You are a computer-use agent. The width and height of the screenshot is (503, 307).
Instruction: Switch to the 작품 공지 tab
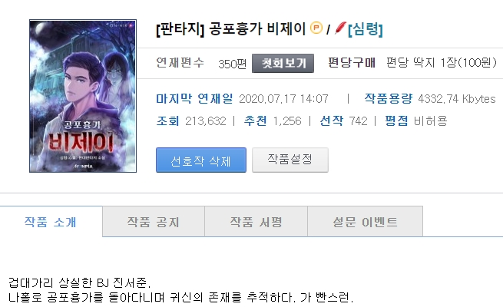coord(154,222)
